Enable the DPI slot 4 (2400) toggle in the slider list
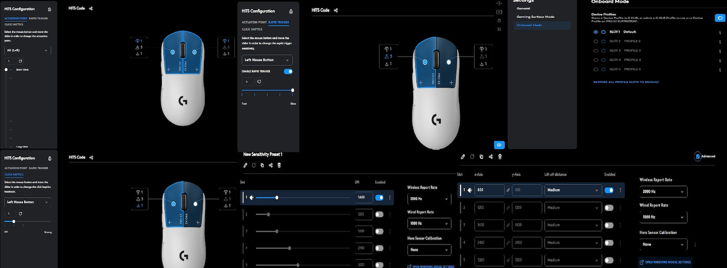The width and height of the screenshot is (727, 268). click(379, 248)
